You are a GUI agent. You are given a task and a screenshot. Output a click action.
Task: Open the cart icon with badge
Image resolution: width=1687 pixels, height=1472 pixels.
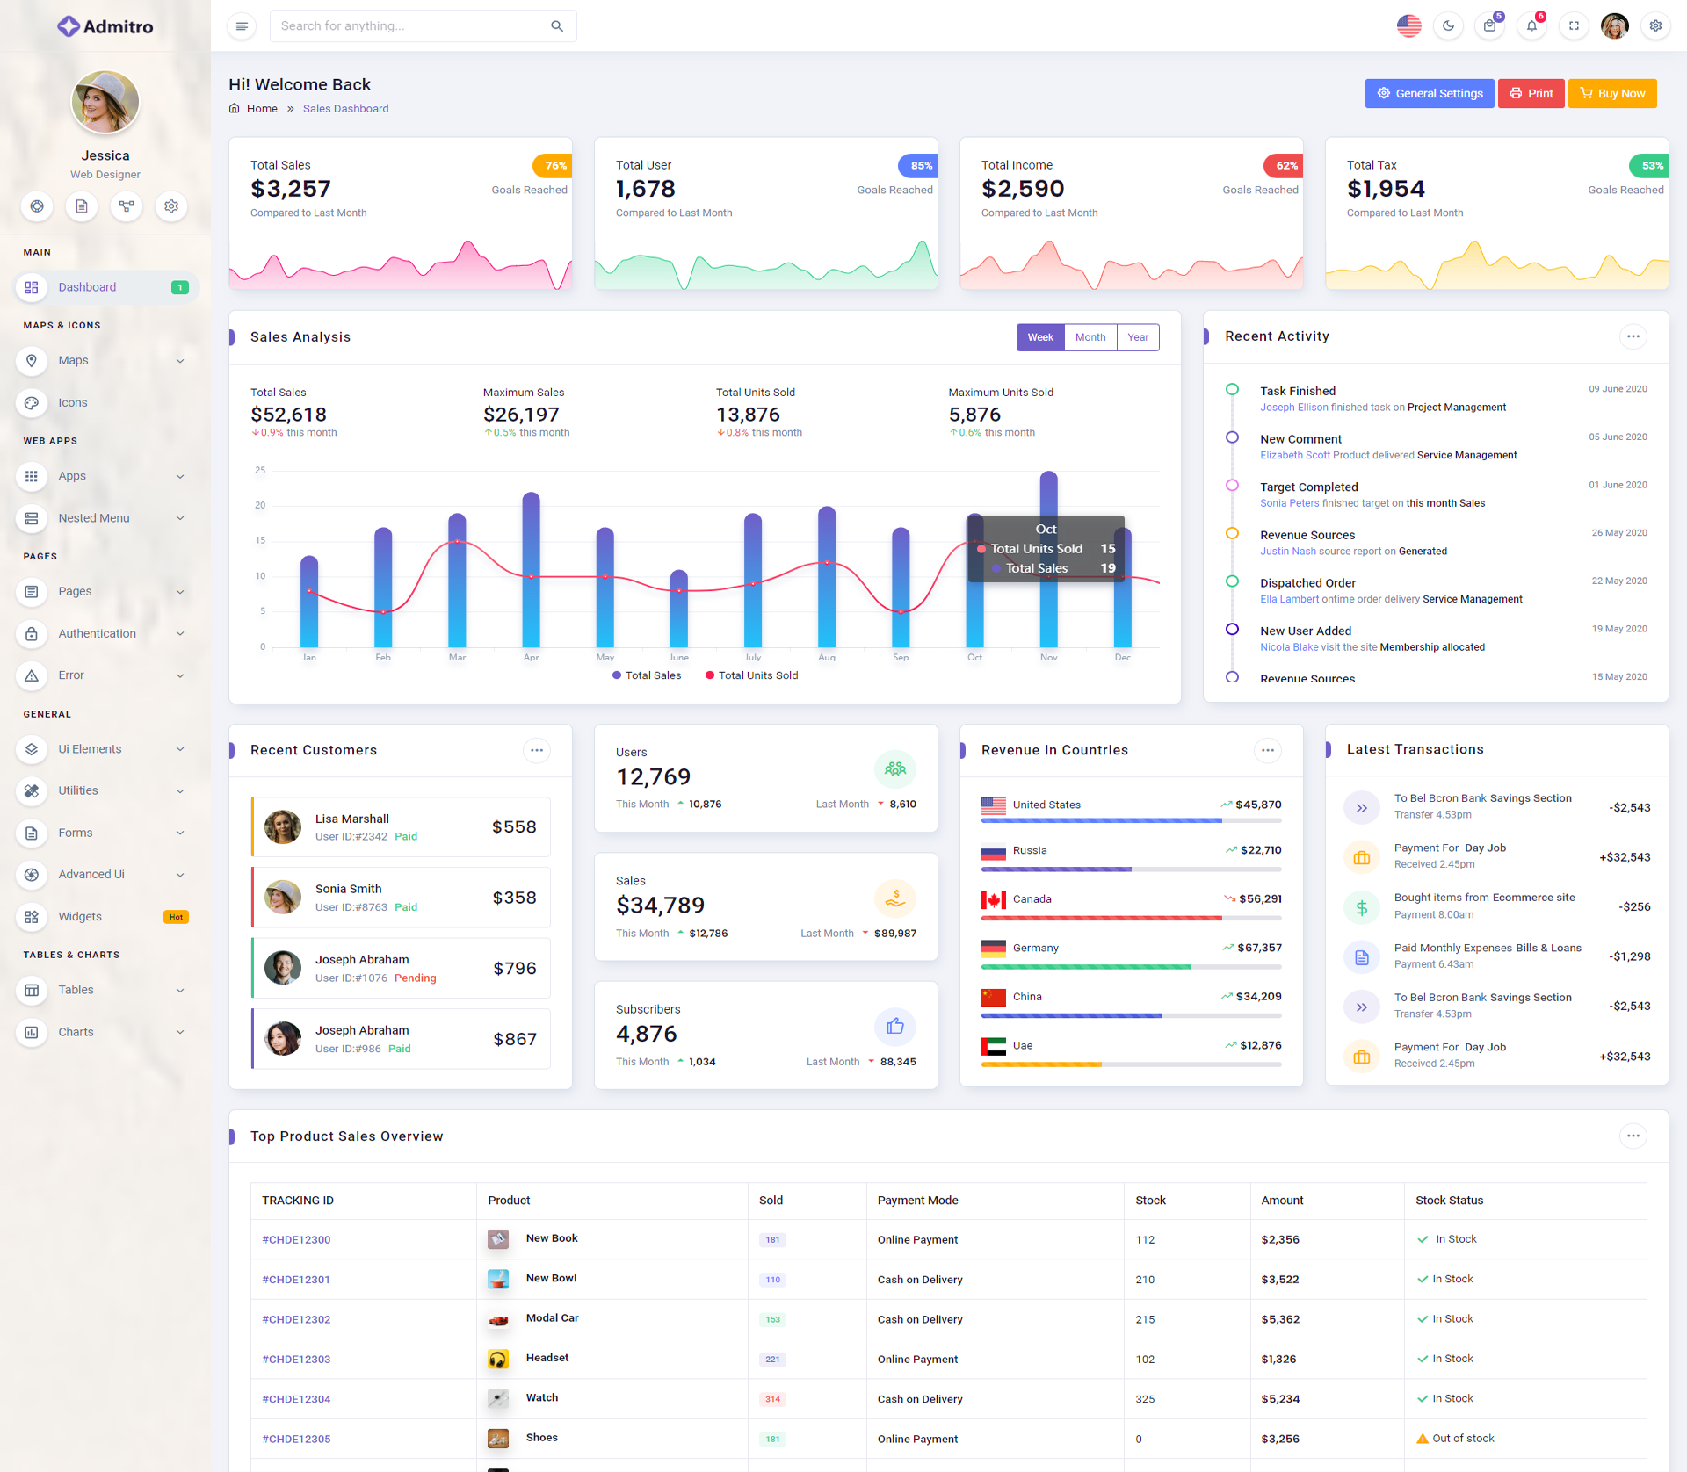pos(1489,25)
